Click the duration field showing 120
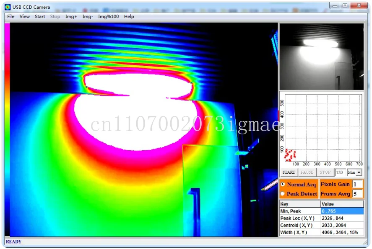This screenshot has height=249, width=372. tap(340, 172)
